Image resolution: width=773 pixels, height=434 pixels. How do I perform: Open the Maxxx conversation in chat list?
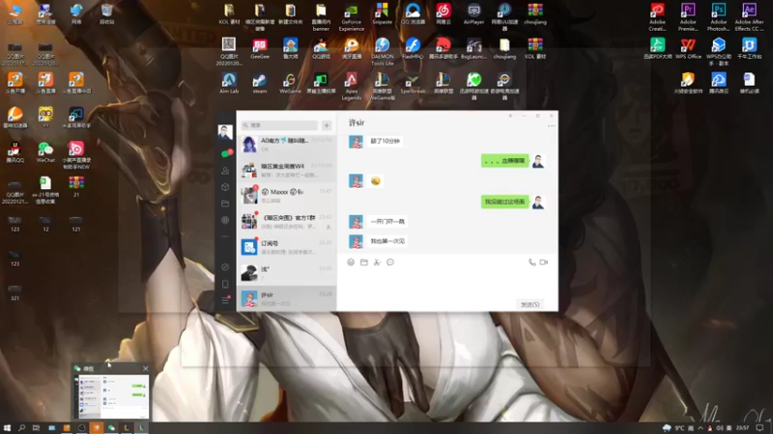[x=286, y=196]
